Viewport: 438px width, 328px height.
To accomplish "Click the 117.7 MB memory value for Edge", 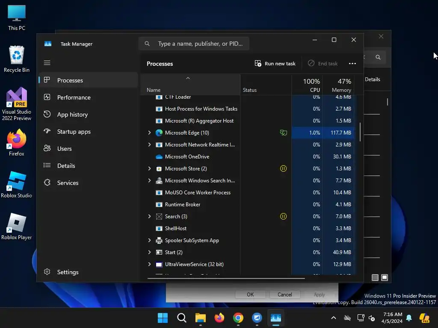I will point(341,133).
